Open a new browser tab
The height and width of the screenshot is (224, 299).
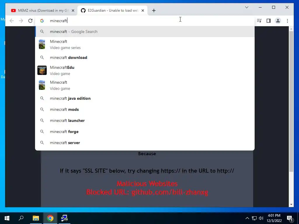click(154, 11)
